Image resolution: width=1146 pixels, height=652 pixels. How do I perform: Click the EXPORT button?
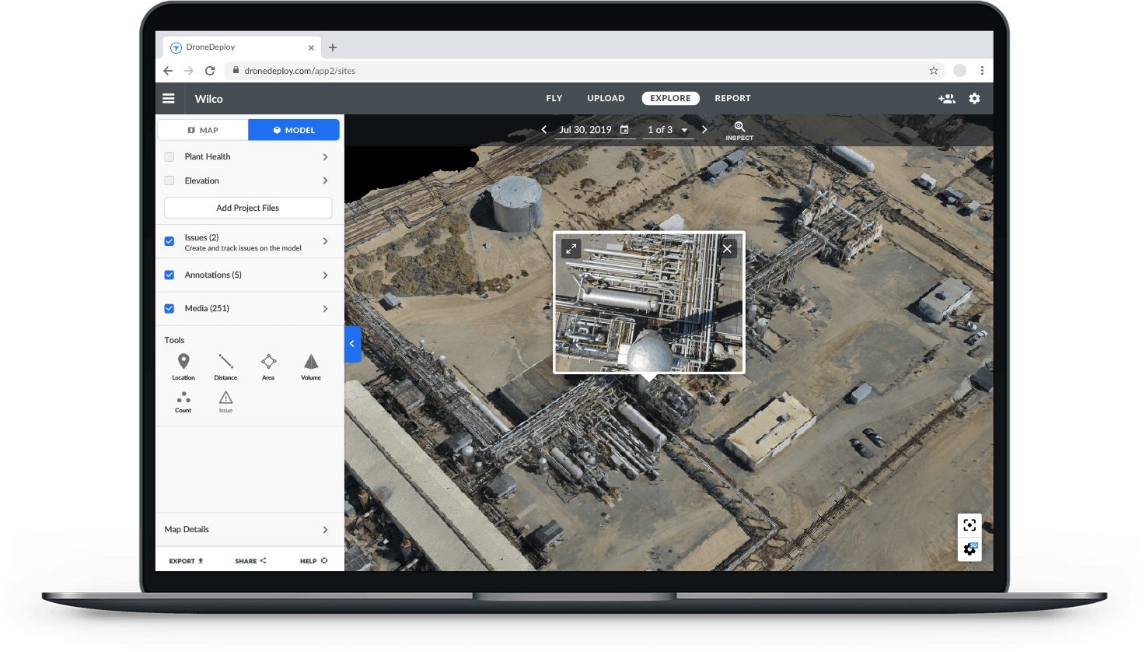pos(186,561)
